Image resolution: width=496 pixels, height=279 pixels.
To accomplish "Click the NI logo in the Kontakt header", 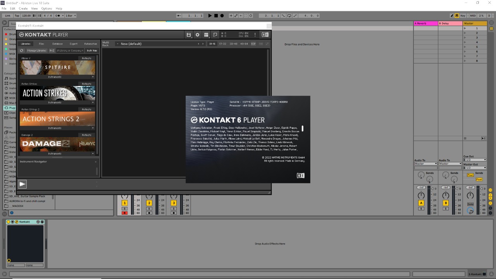I will click(265, 34).
